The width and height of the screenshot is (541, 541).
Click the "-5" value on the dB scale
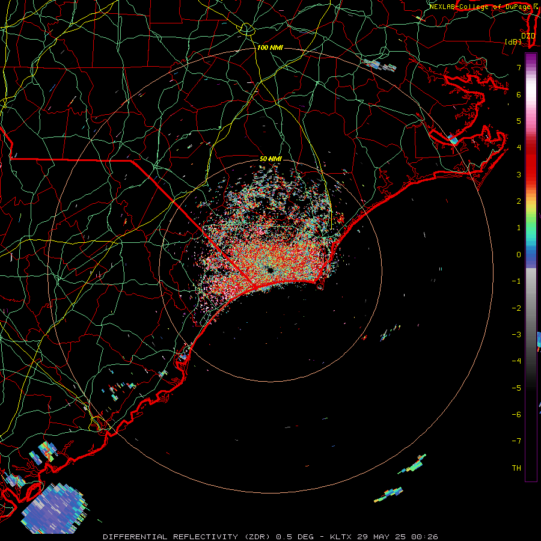point(516,388)
